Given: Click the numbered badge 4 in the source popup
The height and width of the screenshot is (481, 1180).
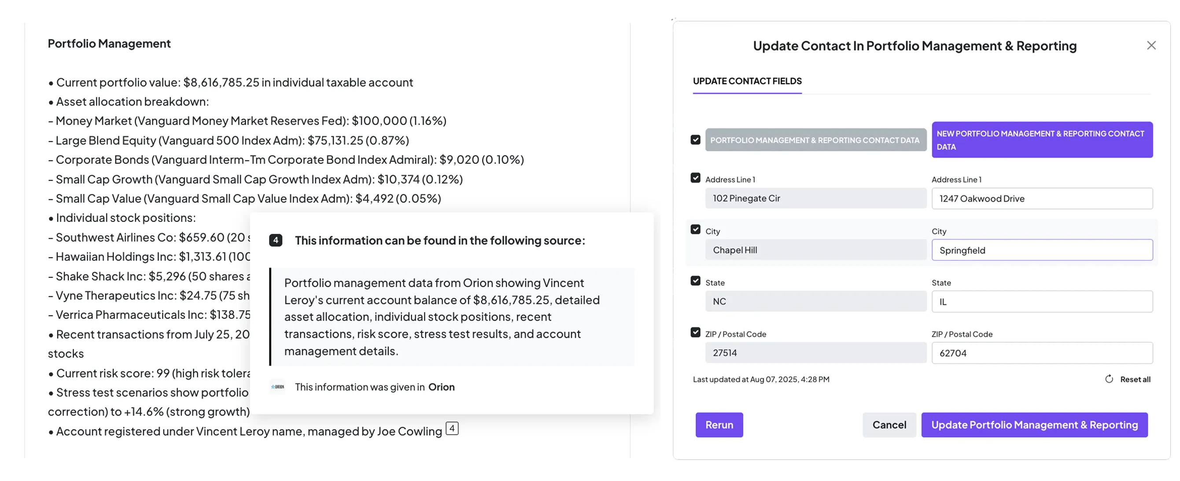Looking at the screenshot, I should (x=276, y=240).
